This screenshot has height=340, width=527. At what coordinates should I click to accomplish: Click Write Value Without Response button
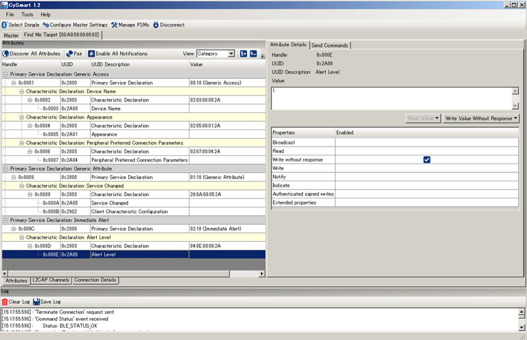coord(481,119)
